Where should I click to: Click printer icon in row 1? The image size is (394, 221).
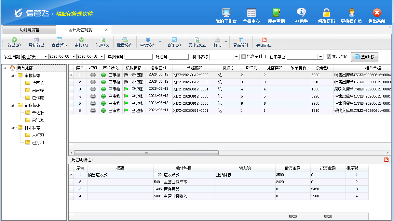coord(93,75)
